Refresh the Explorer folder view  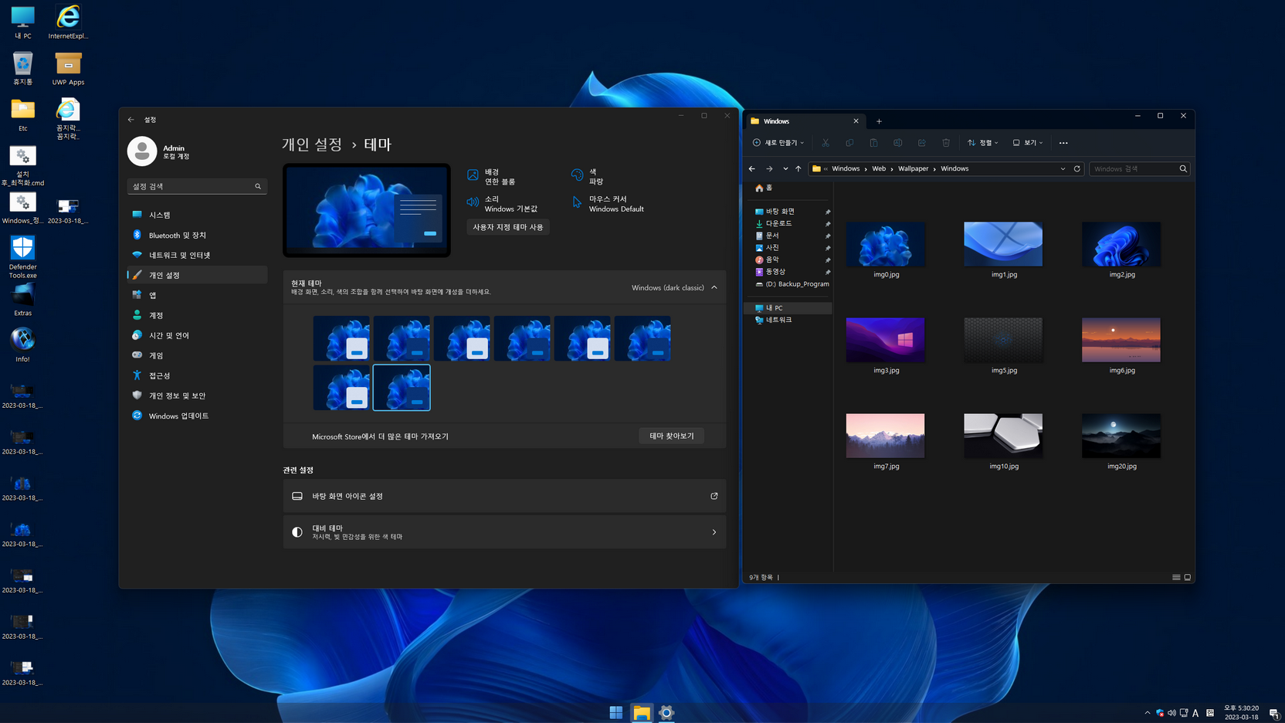1077,168
